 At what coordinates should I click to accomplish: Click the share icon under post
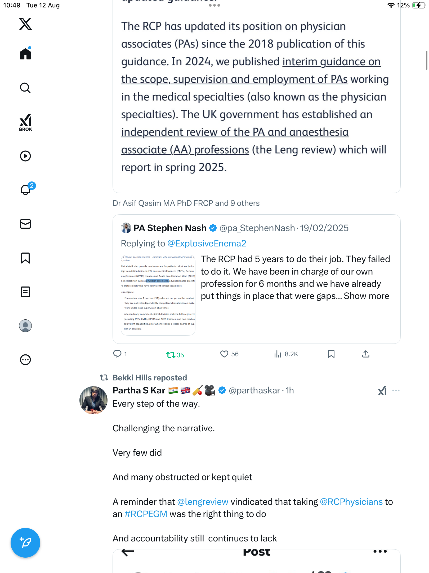click(365, 354)
